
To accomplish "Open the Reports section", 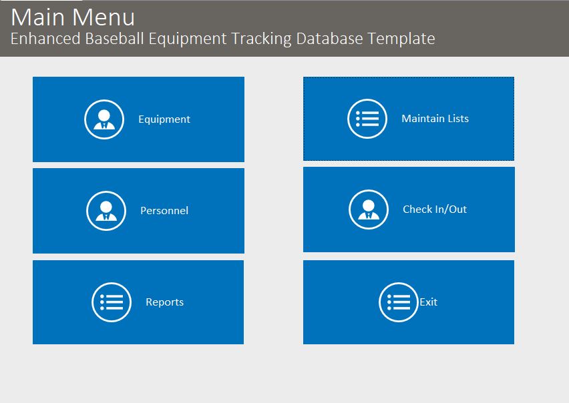I will [138, 302].
